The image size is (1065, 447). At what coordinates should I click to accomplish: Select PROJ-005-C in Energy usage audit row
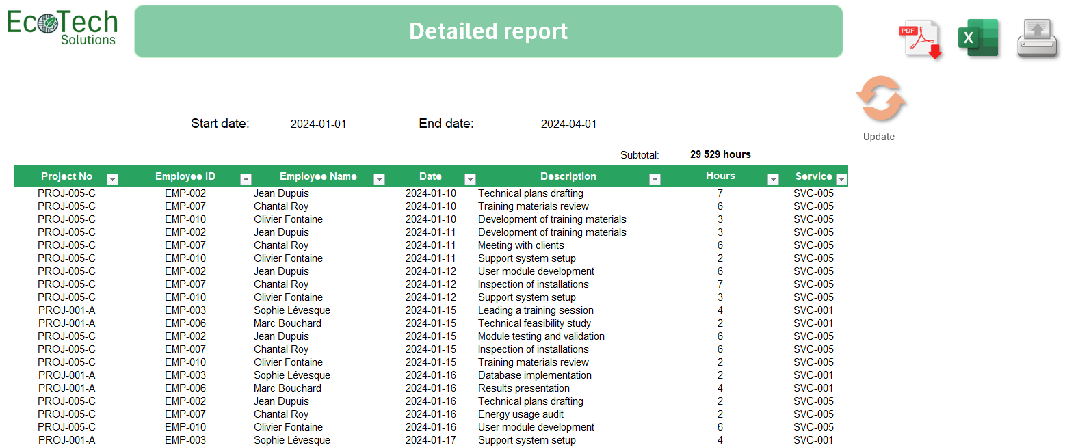tap(67, 414)
